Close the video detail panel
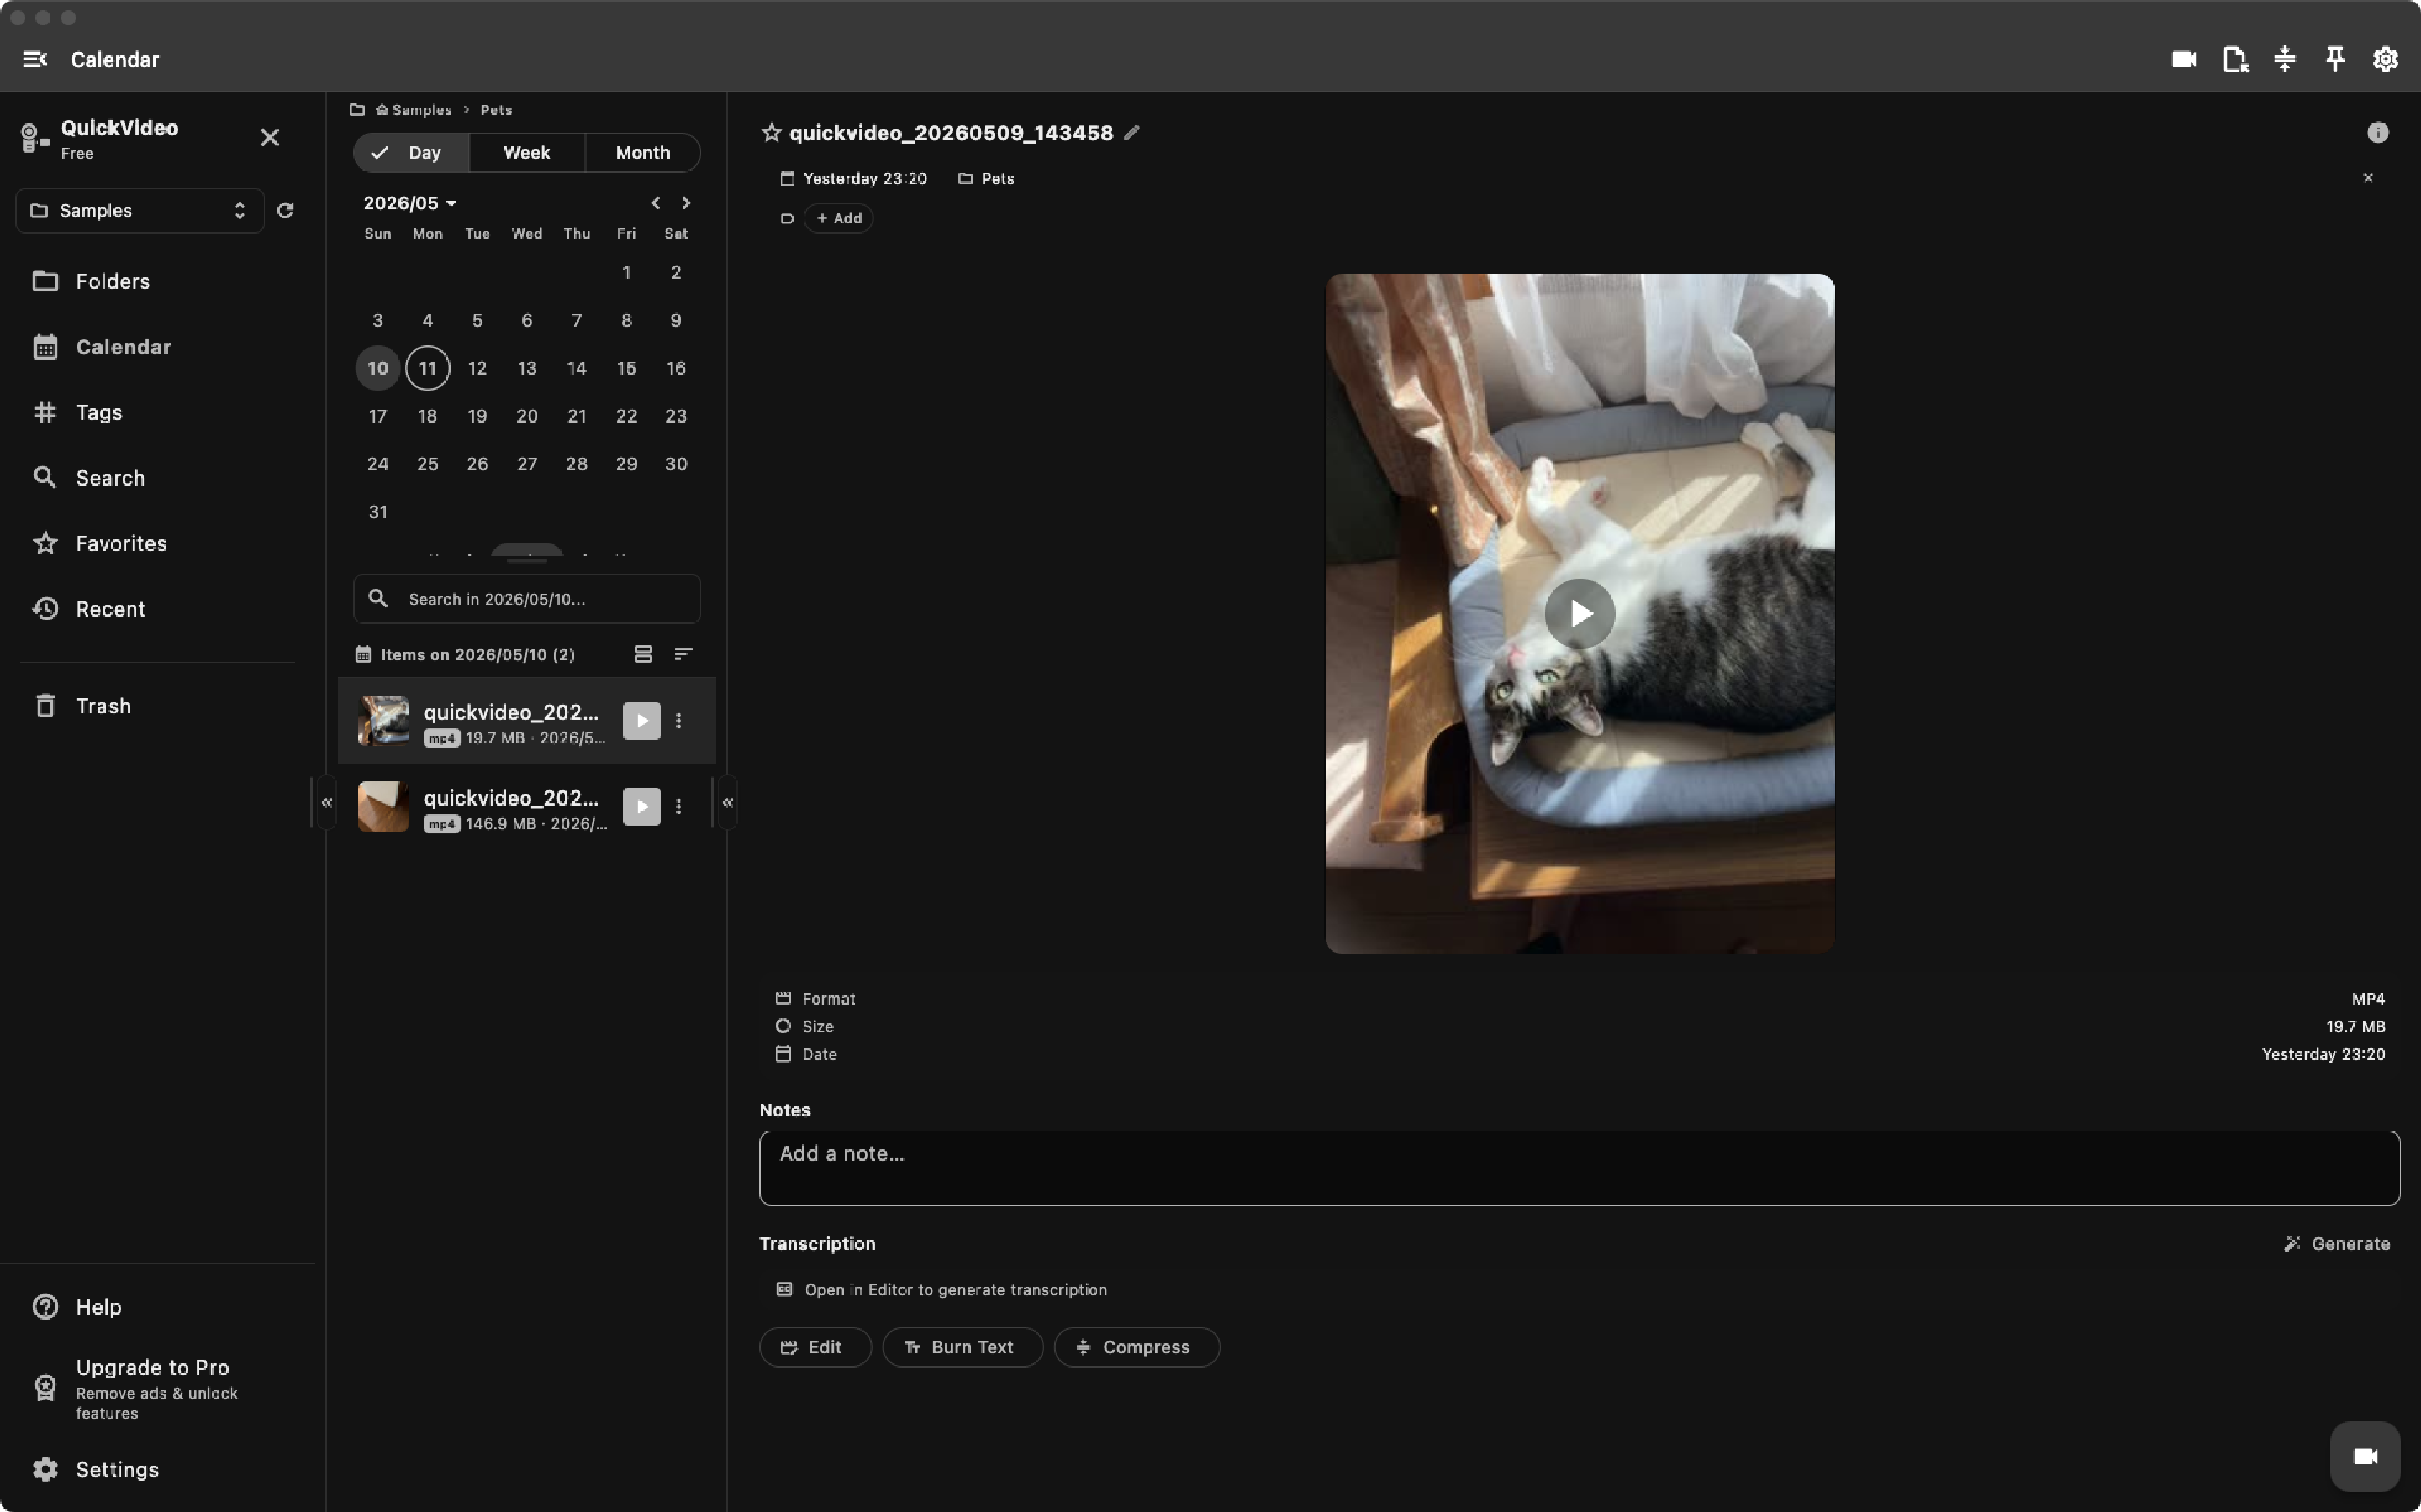The height and width of the screenshot is (1512, 2421). 2368,178
